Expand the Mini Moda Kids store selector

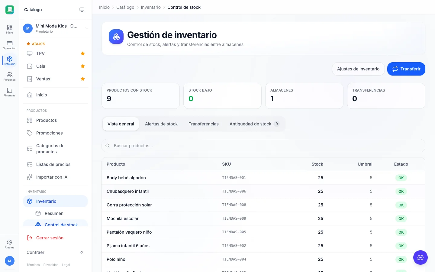56,28
